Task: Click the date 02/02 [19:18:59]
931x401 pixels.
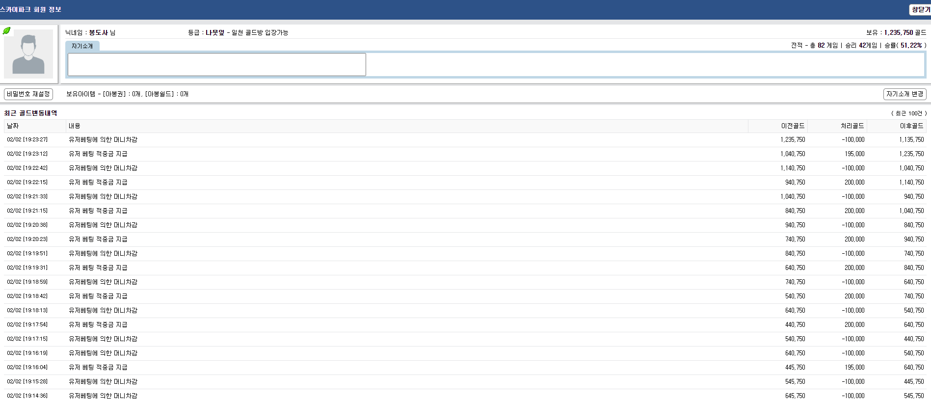Action: (27, 282)
